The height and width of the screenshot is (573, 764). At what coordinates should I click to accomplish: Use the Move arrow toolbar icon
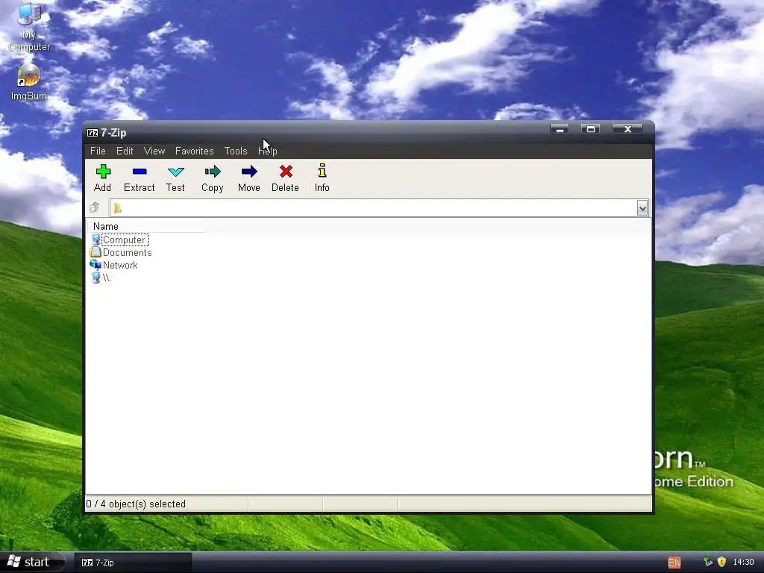point(249,172)
